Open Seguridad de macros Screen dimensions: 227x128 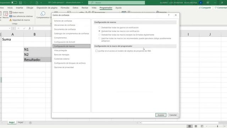coord(20,20)
